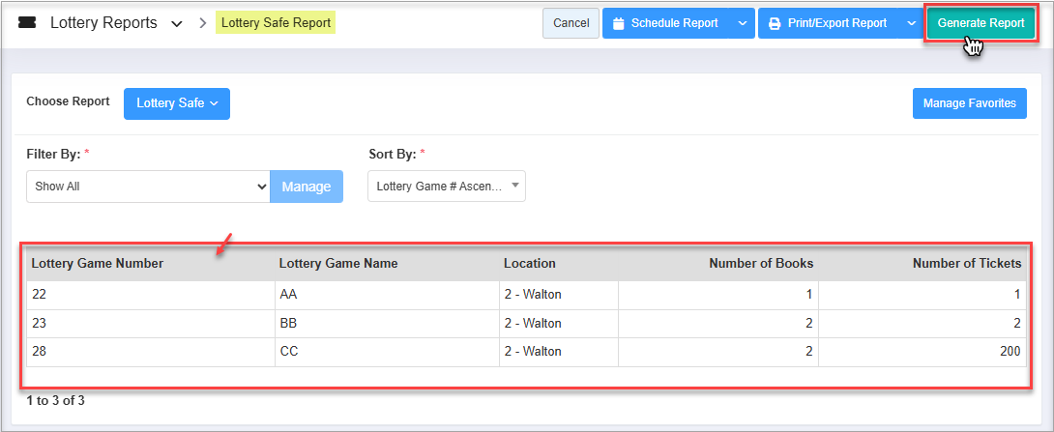Click the Number of Tickets column header
This screenshot has height=432, width=1054.
[966, 263]
